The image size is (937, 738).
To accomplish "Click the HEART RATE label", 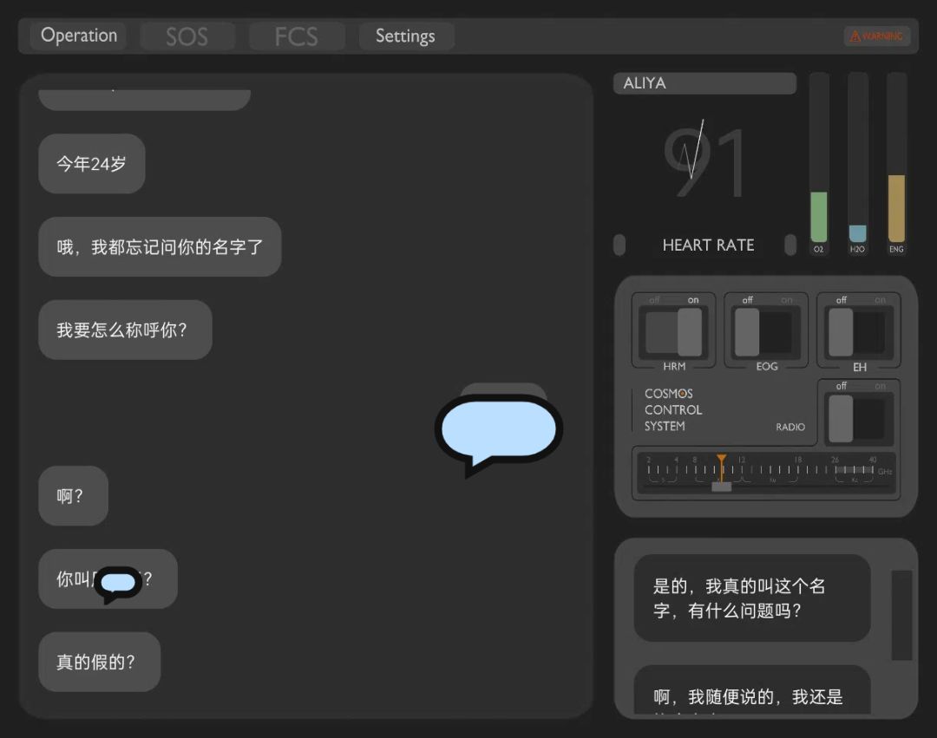I will coord(708,245).
